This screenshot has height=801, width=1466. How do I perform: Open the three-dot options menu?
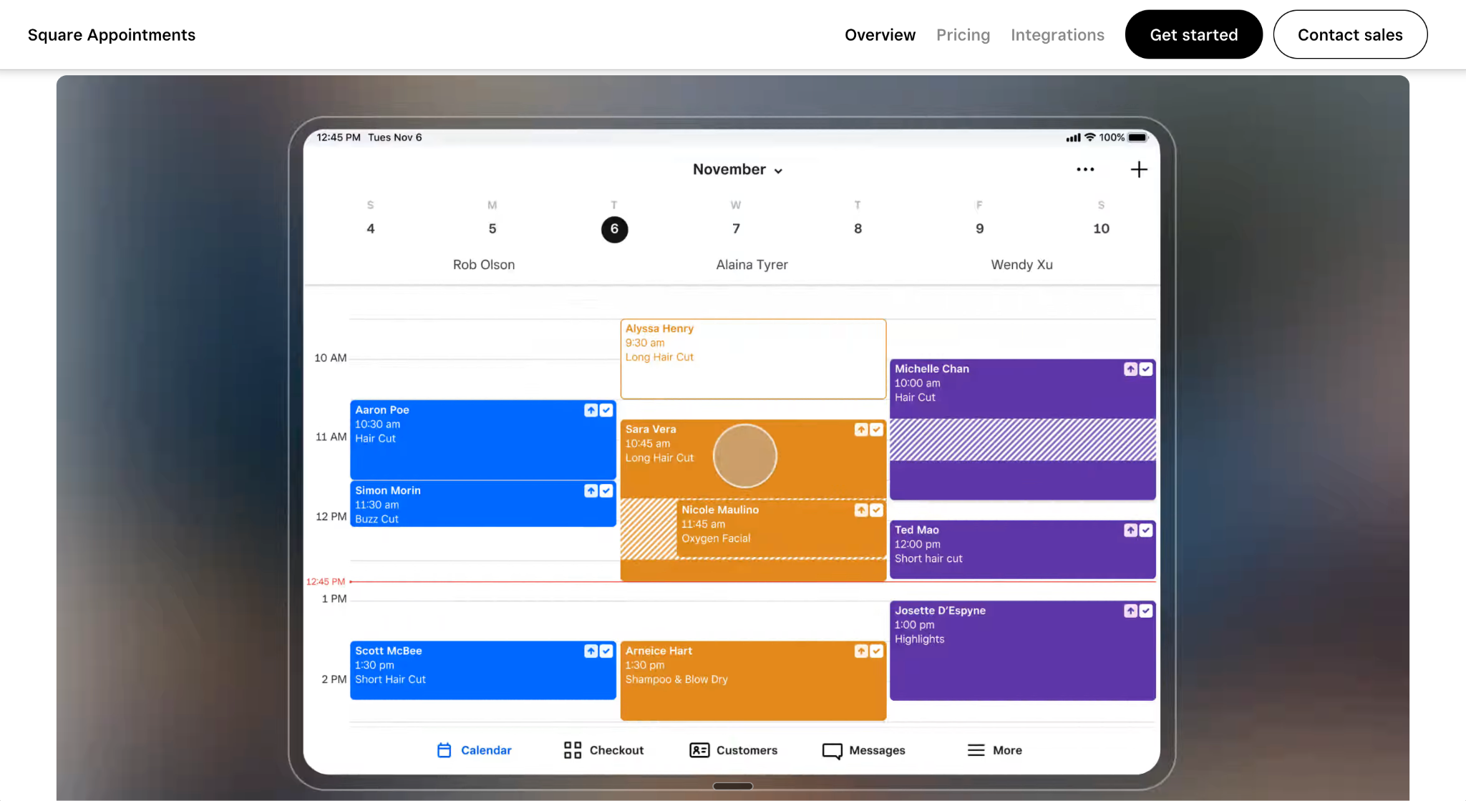click(x=1085, y=170)
